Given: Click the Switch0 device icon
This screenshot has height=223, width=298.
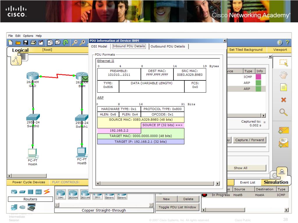Looking at the screenshot, I should pyautogui.click(x=33, y=117).
